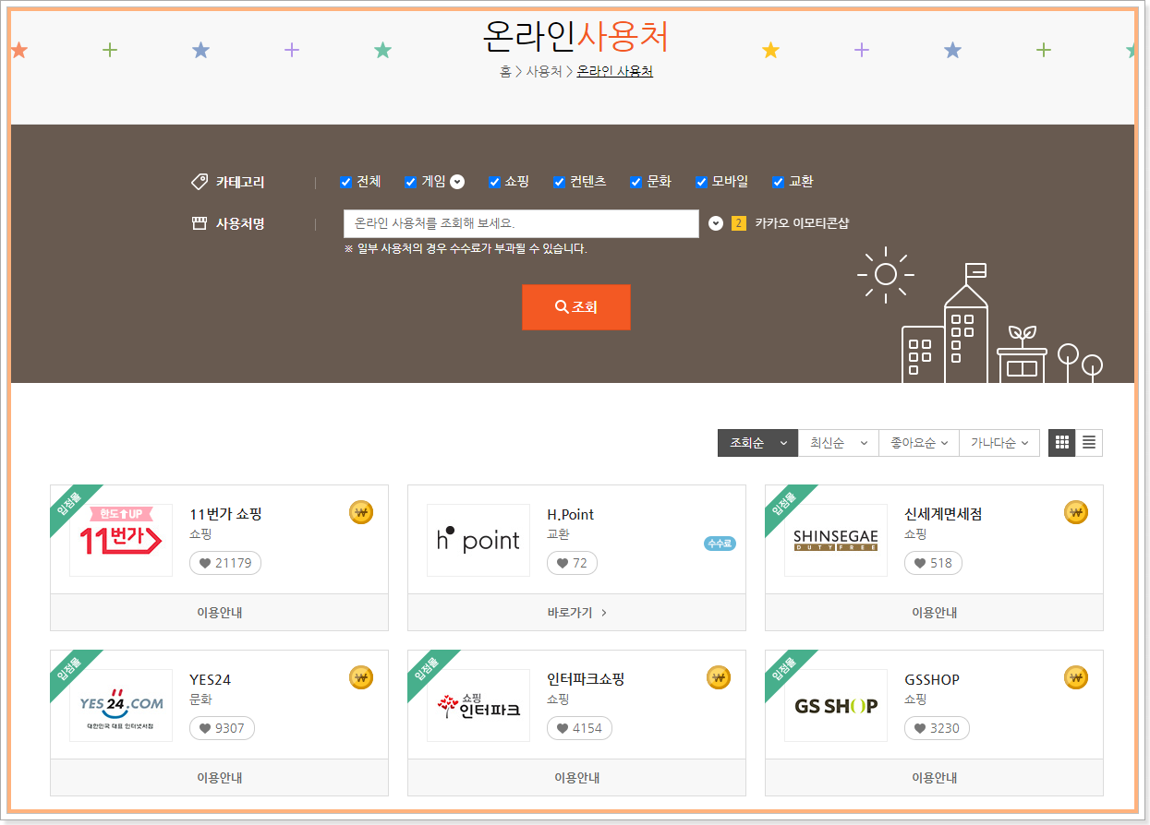The width and height of the screenshot is (1150, 825).
Task: Click the coin icon on GSSHOP card
Action: tap(1076, 677)
